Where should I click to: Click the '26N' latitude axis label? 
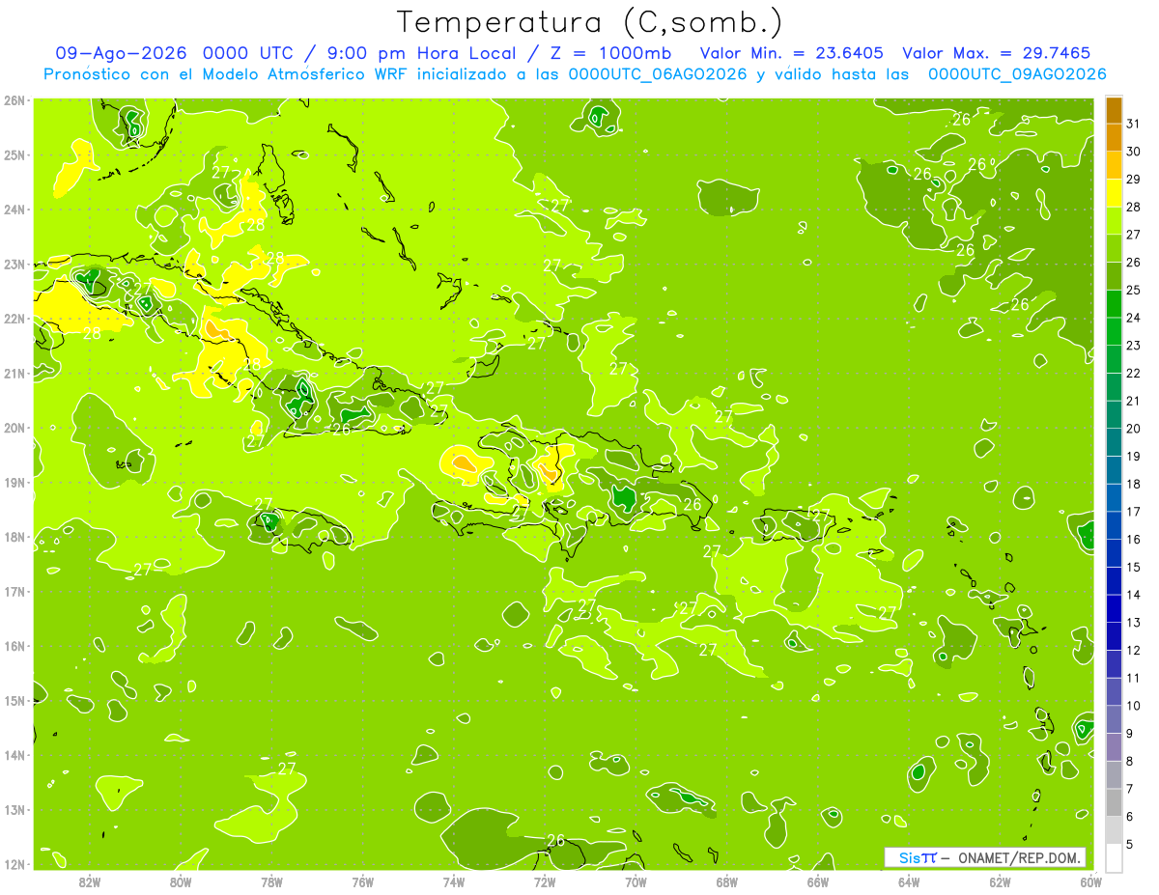point(14,100)
